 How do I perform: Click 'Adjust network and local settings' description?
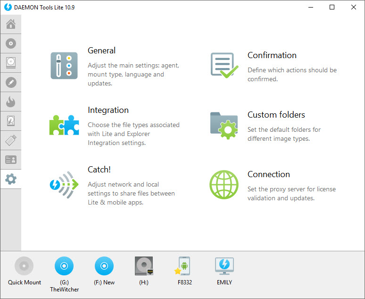click(x=131, y=193)
